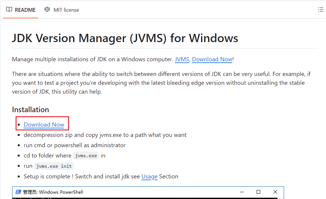The height and width of the screenshot is (199, 326).
Task: Click the Installation heading
Action: pyautogui.click(x=31, y=110)
